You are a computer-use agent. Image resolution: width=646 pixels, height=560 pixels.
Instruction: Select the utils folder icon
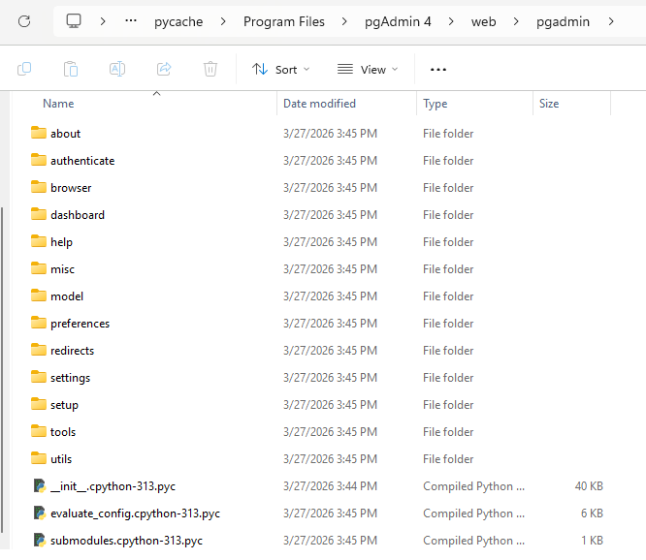(x=39, y=459)
